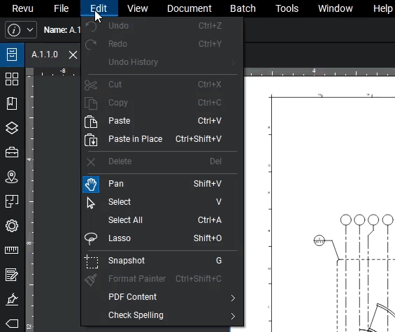Open the Measurements ruler panel icon
395x332 pixels.
pos(12,250)
